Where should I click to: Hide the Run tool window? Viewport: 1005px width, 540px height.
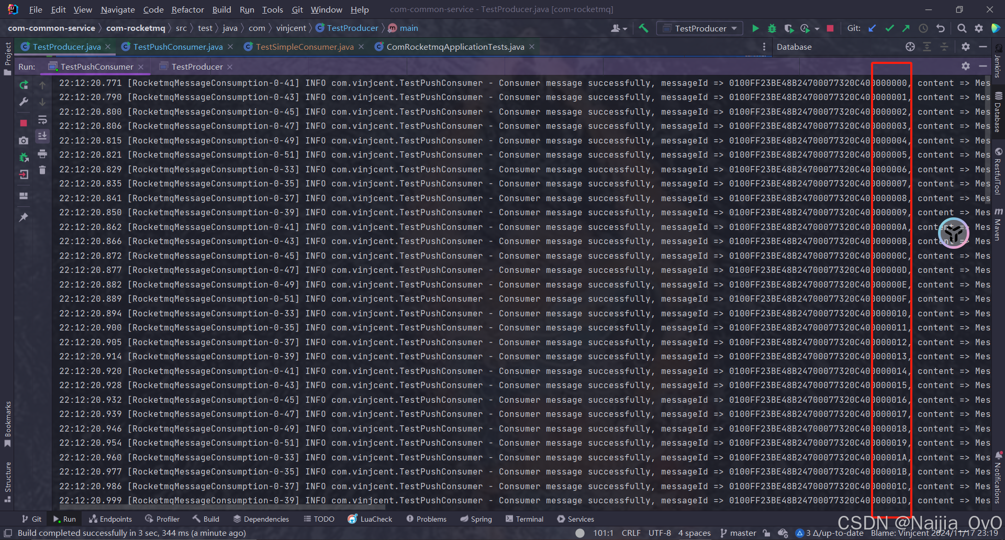coord(983,66)
